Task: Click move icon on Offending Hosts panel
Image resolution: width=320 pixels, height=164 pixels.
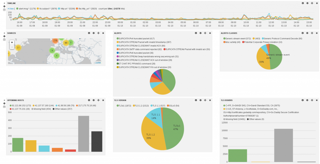Action: [98, 100]
